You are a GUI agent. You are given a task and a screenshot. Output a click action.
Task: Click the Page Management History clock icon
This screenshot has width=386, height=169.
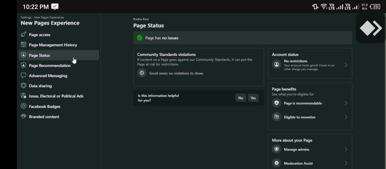tap(23, 45)
